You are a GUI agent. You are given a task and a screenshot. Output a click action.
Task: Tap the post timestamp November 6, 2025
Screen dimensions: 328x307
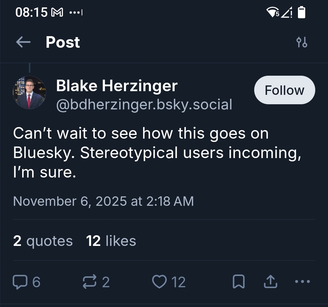[x=103, y=201]
